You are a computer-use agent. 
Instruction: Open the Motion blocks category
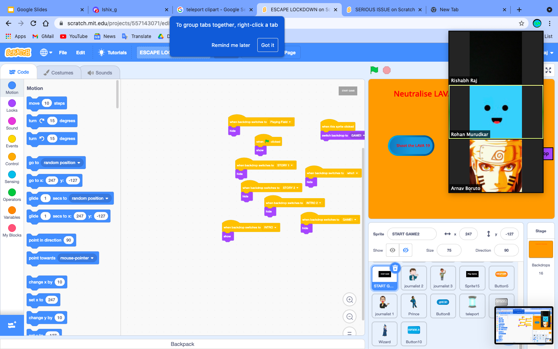pyautogui.click(x=12, y=88)
